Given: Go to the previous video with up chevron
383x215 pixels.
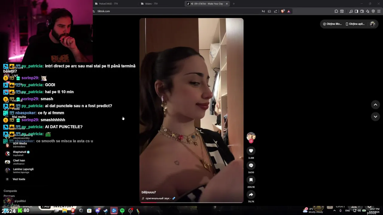Looking at the screenshot, I should pos(376,105).
